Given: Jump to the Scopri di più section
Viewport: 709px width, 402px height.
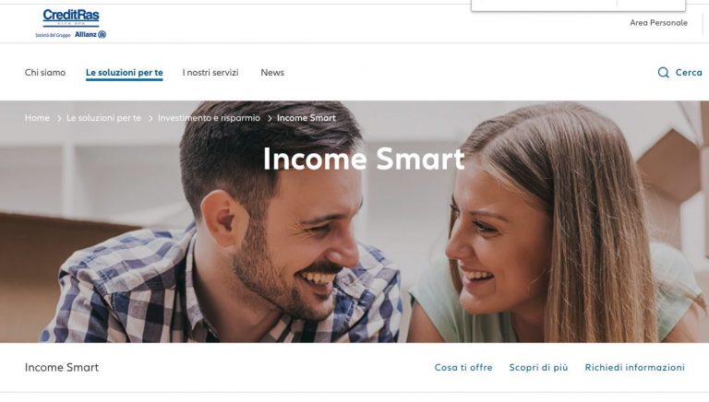Looking at the screenshot, I should pyautogui.click(x=538, y=368).
